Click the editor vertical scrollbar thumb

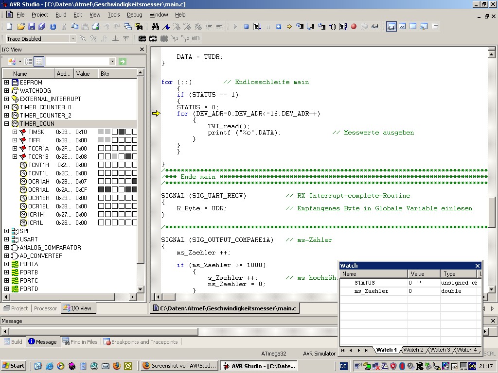point(491,212)
